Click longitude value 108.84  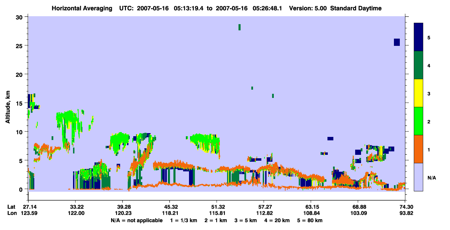click(311, 213)
